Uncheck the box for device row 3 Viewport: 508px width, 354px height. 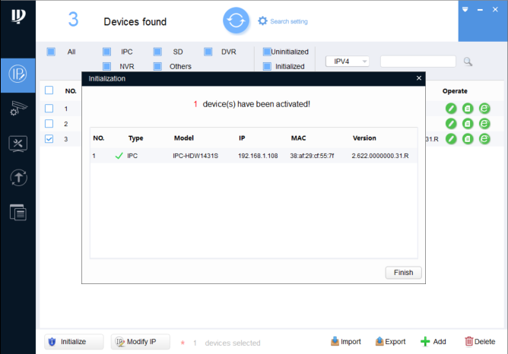pyautogui.click(x=49, y=139)
